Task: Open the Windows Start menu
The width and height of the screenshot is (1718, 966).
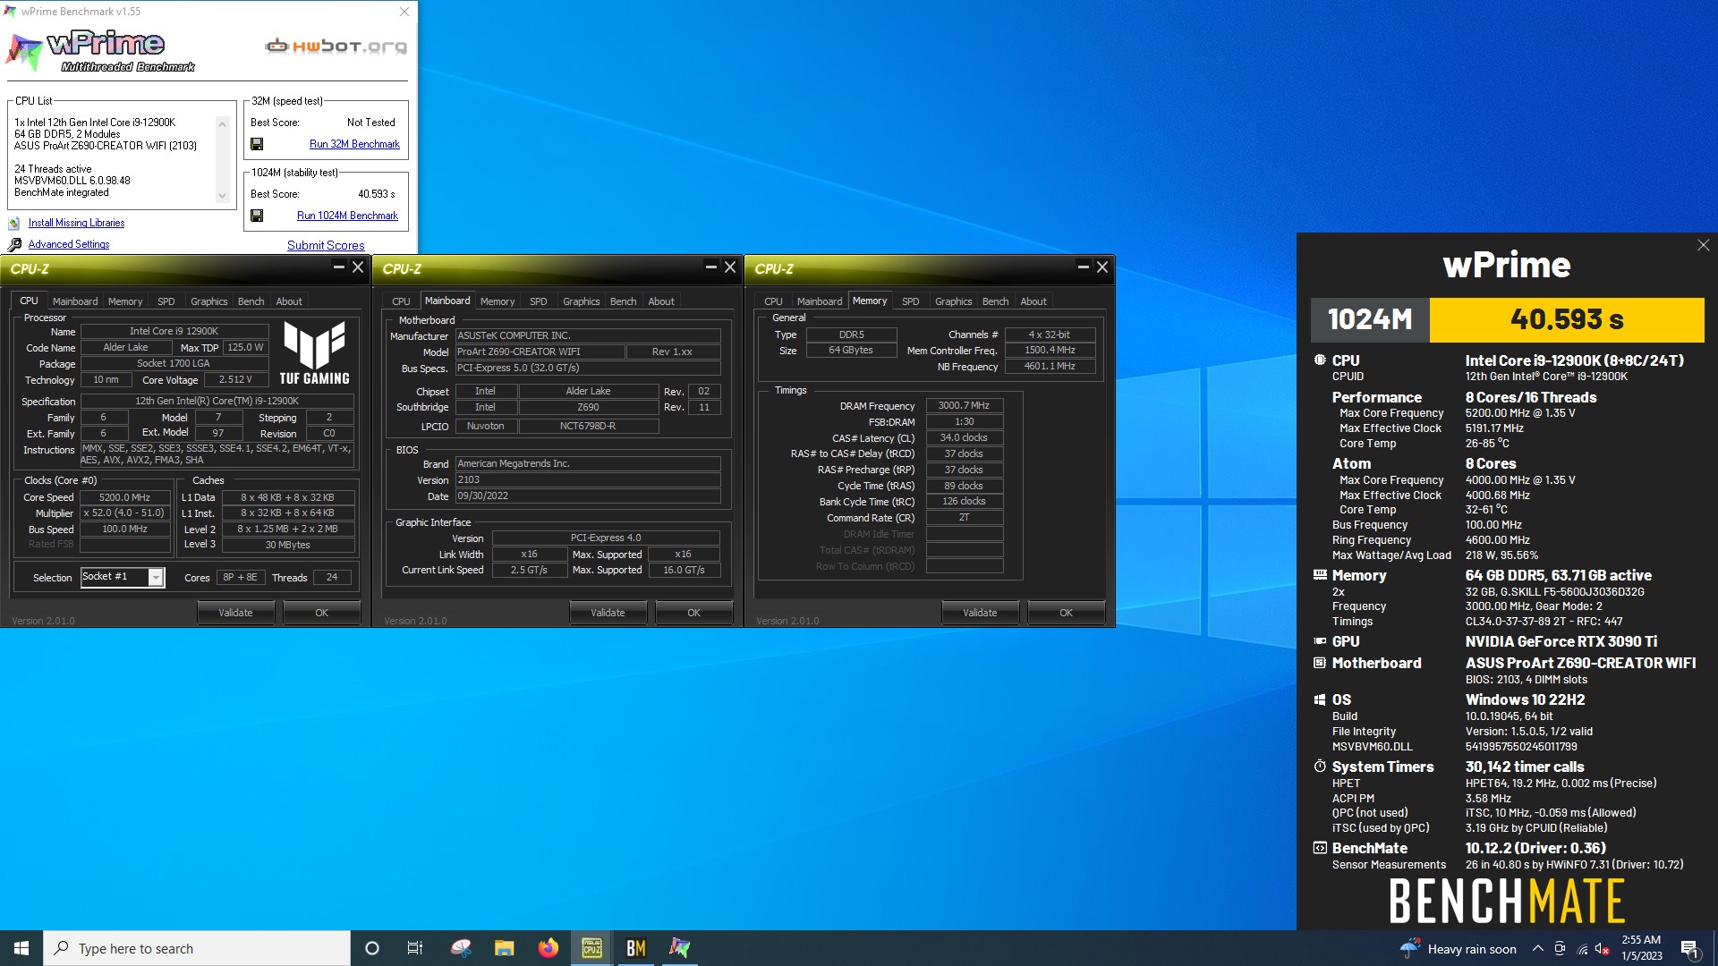Action: tap(21, 948)
